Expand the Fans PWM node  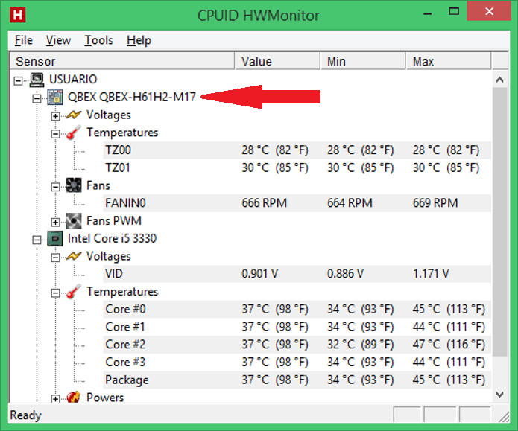click(x=55, y=222)
